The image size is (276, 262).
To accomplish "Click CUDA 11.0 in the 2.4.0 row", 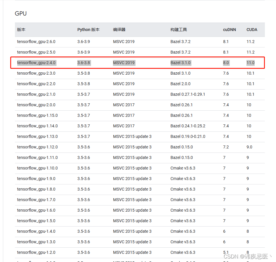I will 251,63.
